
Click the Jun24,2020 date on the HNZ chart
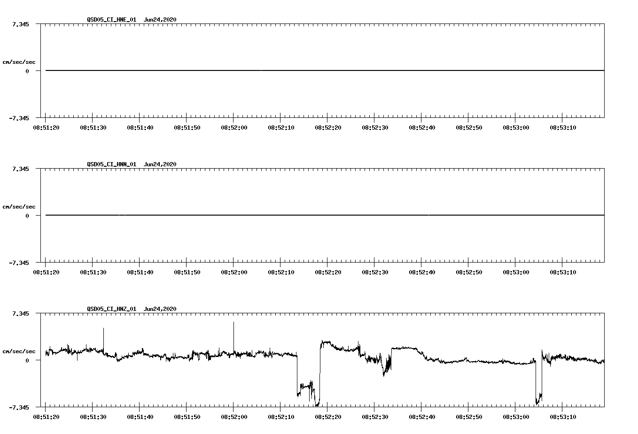[160, 309]
